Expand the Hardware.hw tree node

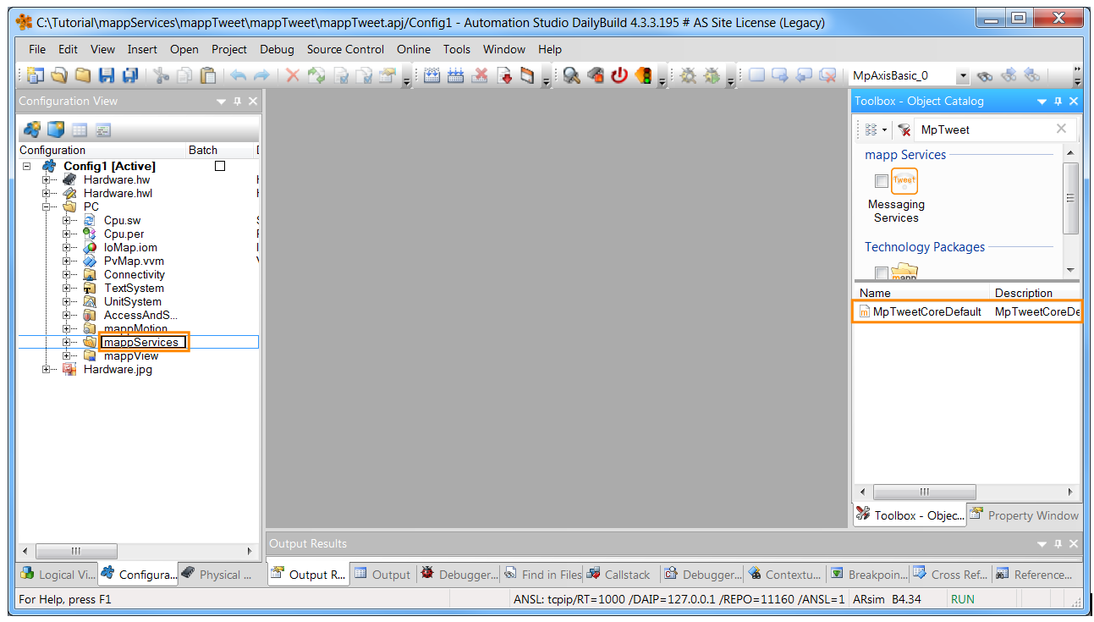(x=47, y=179)
